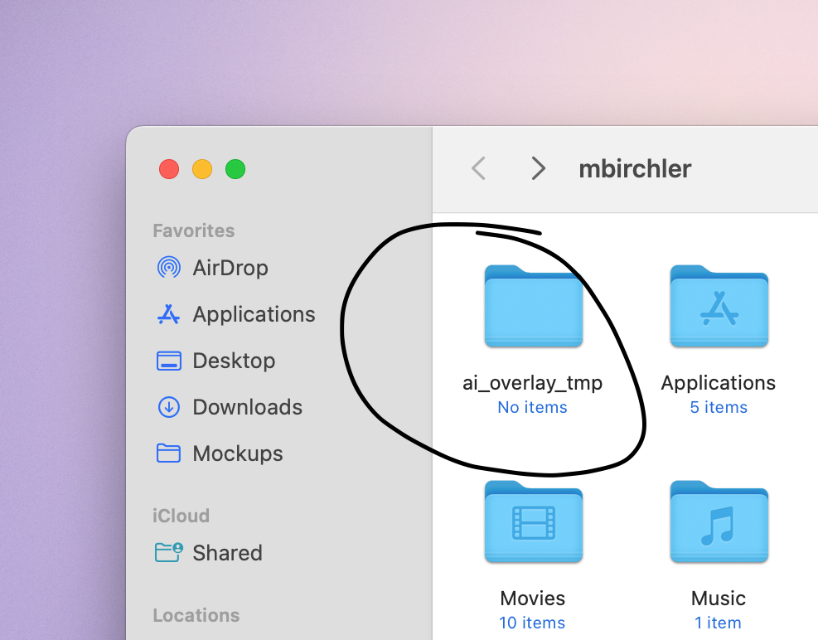Click the Desktop sidebar icon
This screenshot has width=818, height=640.
(x=168, y=360)
